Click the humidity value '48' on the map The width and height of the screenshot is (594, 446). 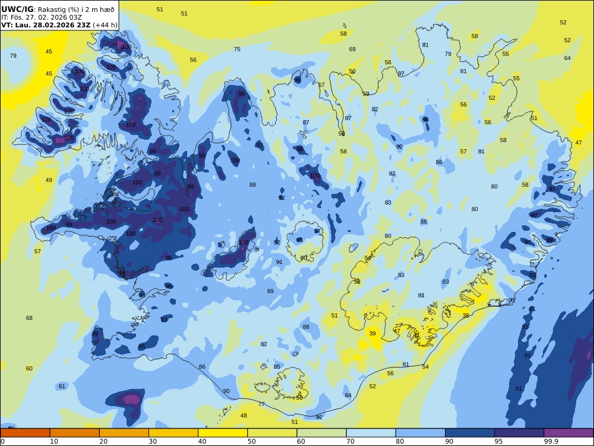pos(244,416)
